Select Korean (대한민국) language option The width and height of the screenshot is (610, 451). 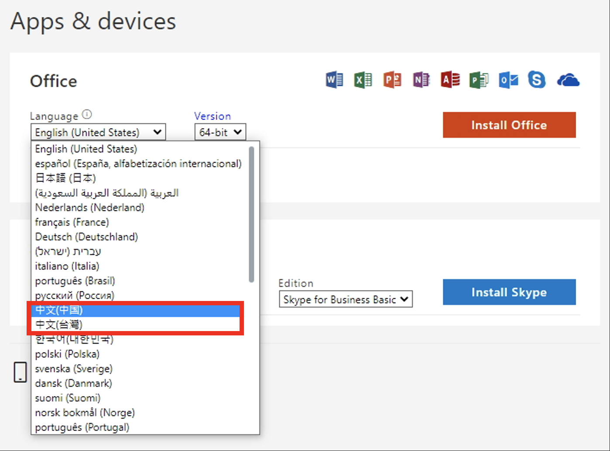click(x=140, y=339)
